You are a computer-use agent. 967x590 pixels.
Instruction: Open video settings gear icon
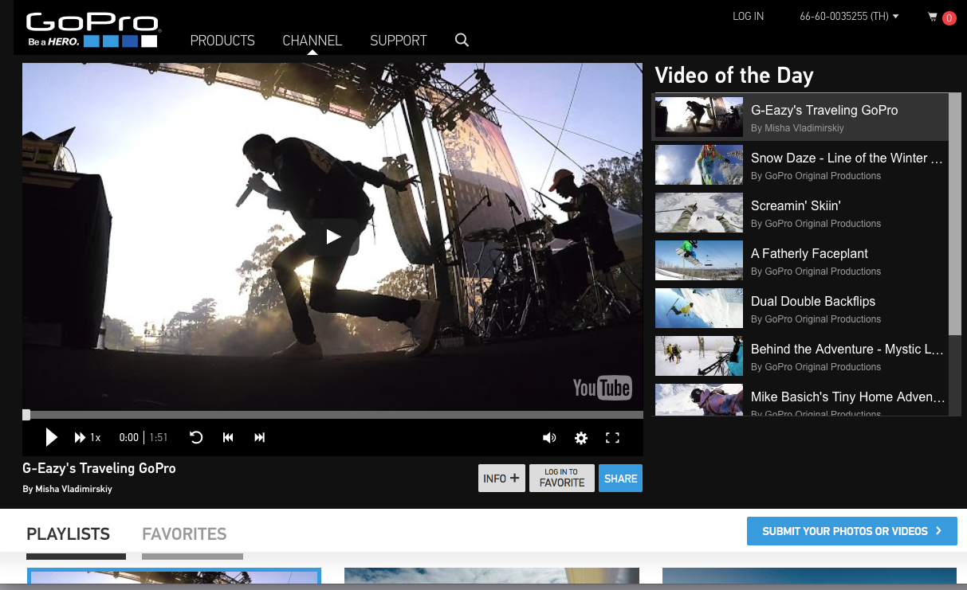pos(581,438)
